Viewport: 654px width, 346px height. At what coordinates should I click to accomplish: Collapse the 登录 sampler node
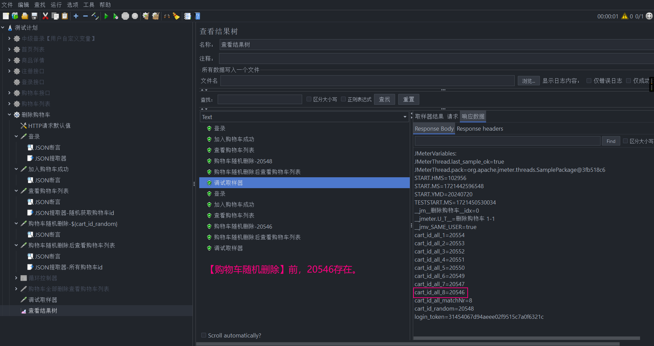[x=16, y=136]
